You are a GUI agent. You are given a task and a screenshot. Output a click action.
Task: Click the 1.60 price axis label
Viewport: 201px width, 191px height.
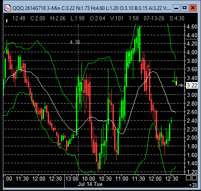click(192, 155)
